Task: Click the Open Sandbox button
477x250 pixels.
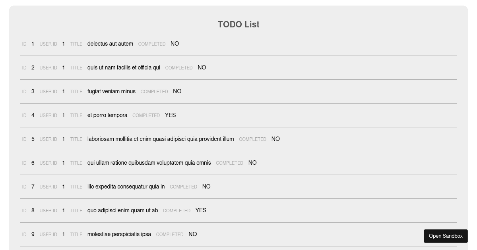Action: click(x=446, y=236)
